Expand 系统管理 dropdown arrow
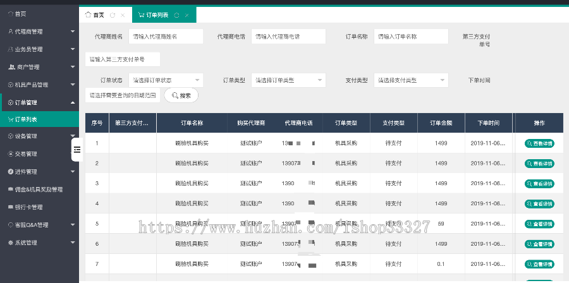Viewport: 569px width, 283px height. click(73, 243)
